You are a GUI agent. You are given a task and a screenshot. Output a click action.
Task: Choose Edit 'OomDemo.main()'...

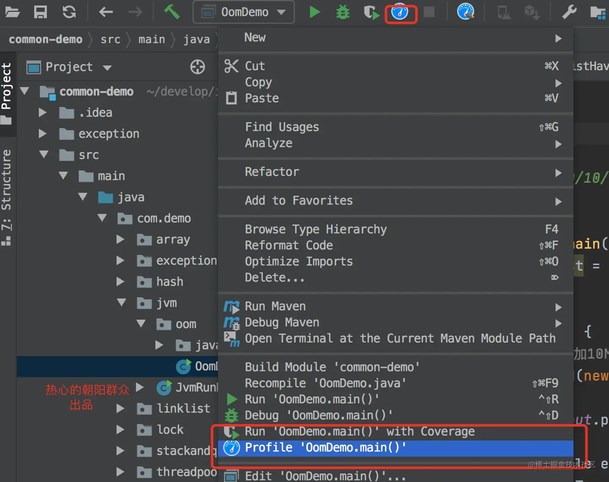coord(396,476)
